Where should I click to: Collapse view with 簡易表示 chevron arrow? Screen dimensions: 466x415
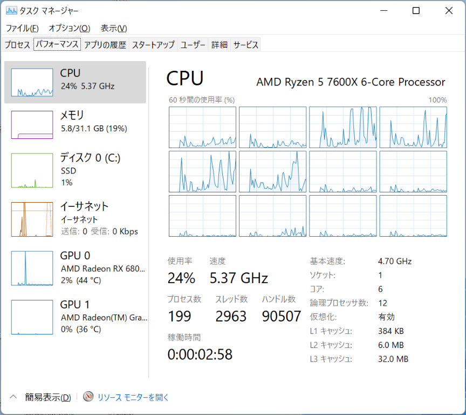pos(13,397)
